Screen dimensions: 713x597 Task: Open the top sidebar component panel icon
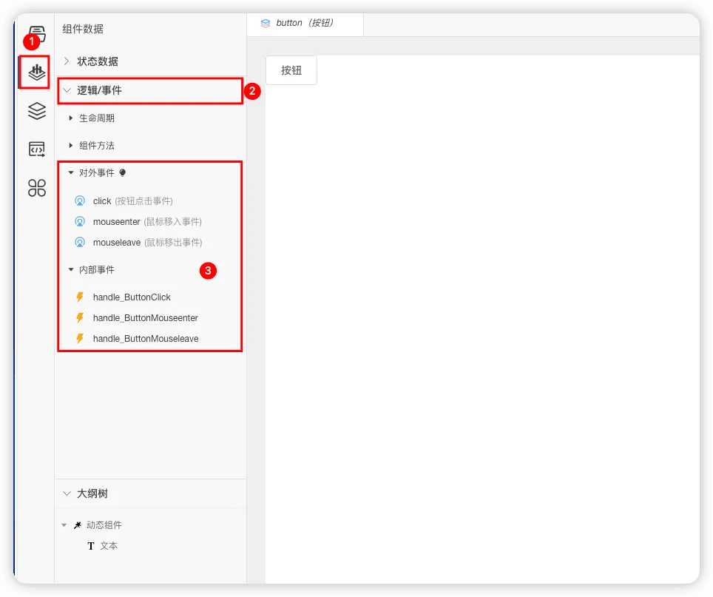point(37,34)
